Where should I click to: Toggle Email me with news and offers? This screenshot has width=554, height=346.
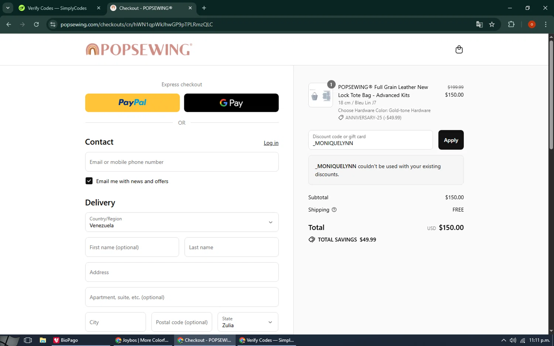(x=89, y=181)
